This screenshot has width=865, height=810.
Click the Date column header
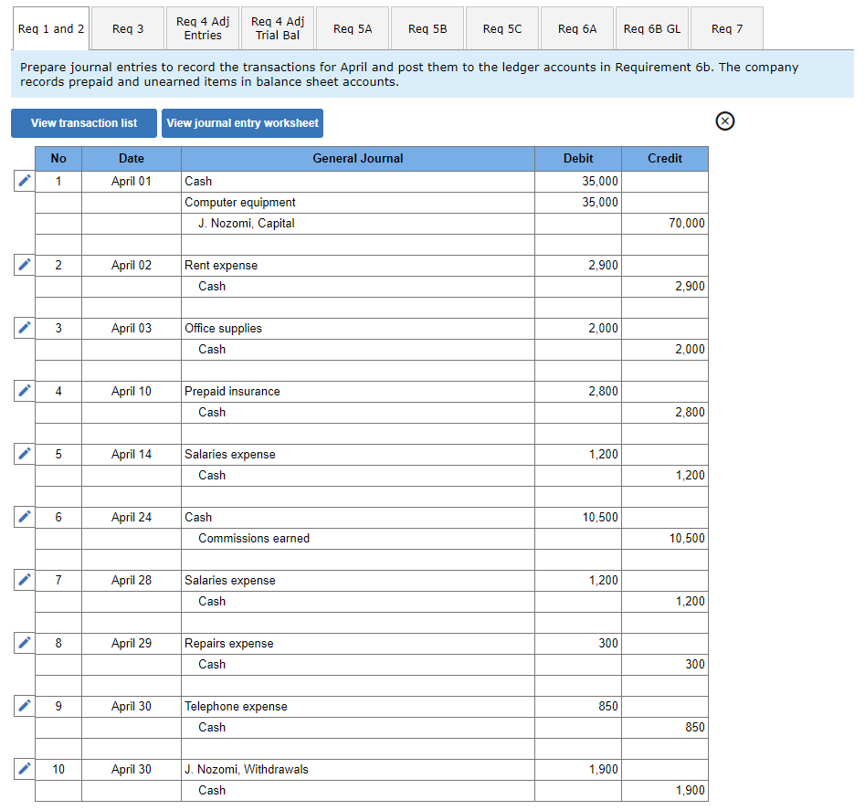pyautogui.click(x=132, y=159)
